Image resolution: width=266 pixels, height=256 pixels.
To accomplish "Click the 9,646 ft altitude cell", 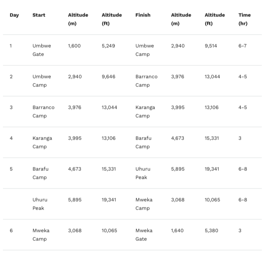I will 109,77.
